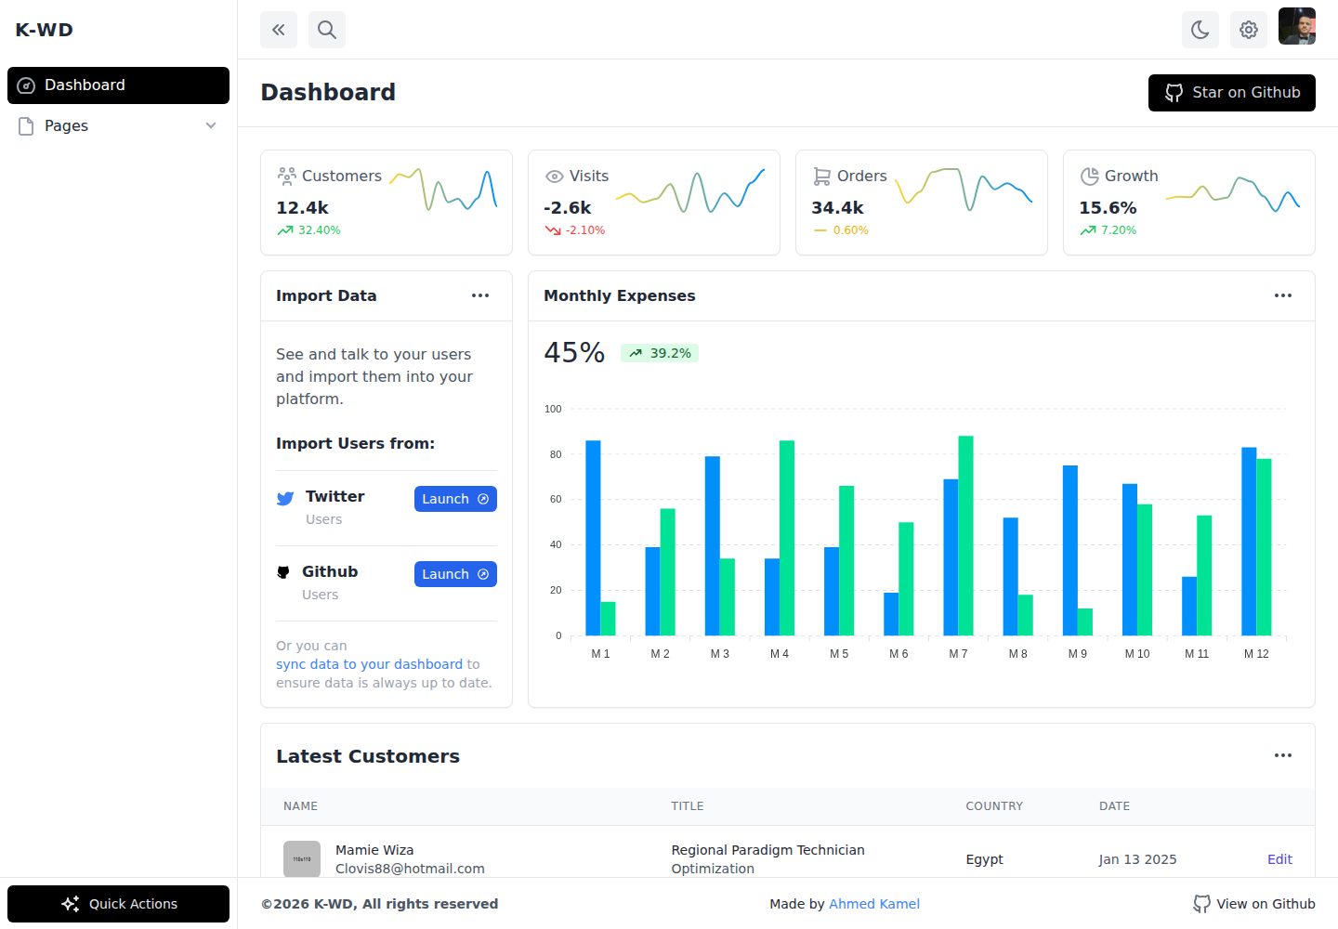This screenshot has height=929, width=1338.
Task: Click NAME column header
Action: pyautogui.click(x=300, y=806)
